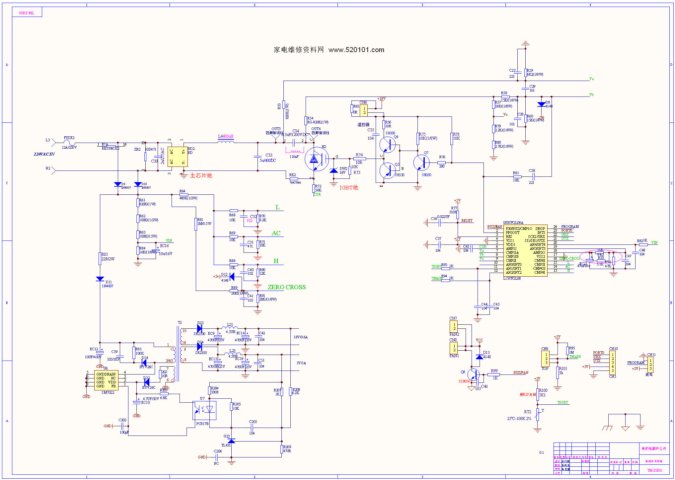Viewport: 675px width, 480px height.
Task: Click the 美的电磁炉公司 title block text
Action: pyautogui.click(x=653, y=448)
